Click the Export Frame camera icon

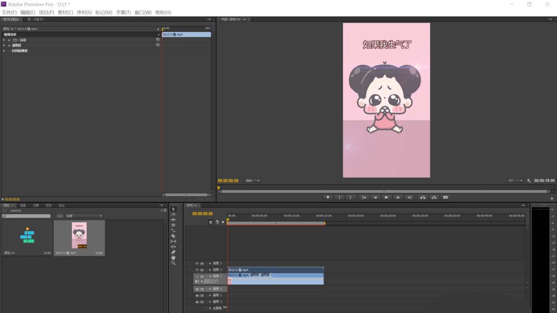click(x=445, y=197)
